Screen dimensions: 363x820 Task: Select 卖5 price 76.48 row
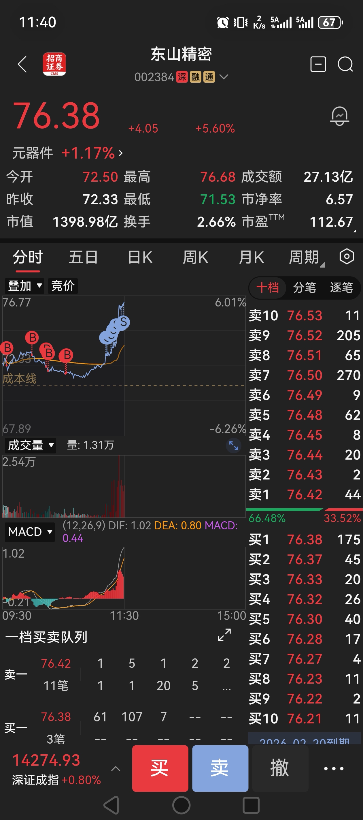[305, 415]
